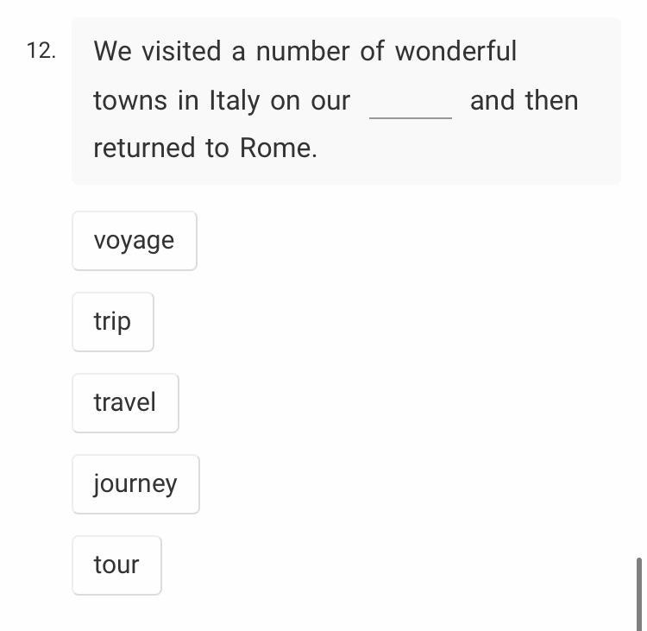Click the vertical scrollbar on the right edge

point(639,594)
